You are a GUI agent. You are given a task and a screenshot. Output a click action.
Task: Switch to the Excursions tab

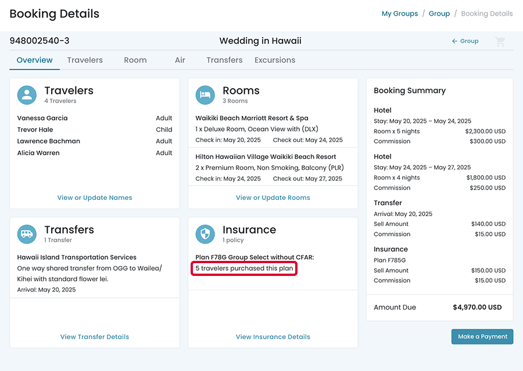click(x=275, y=60)
